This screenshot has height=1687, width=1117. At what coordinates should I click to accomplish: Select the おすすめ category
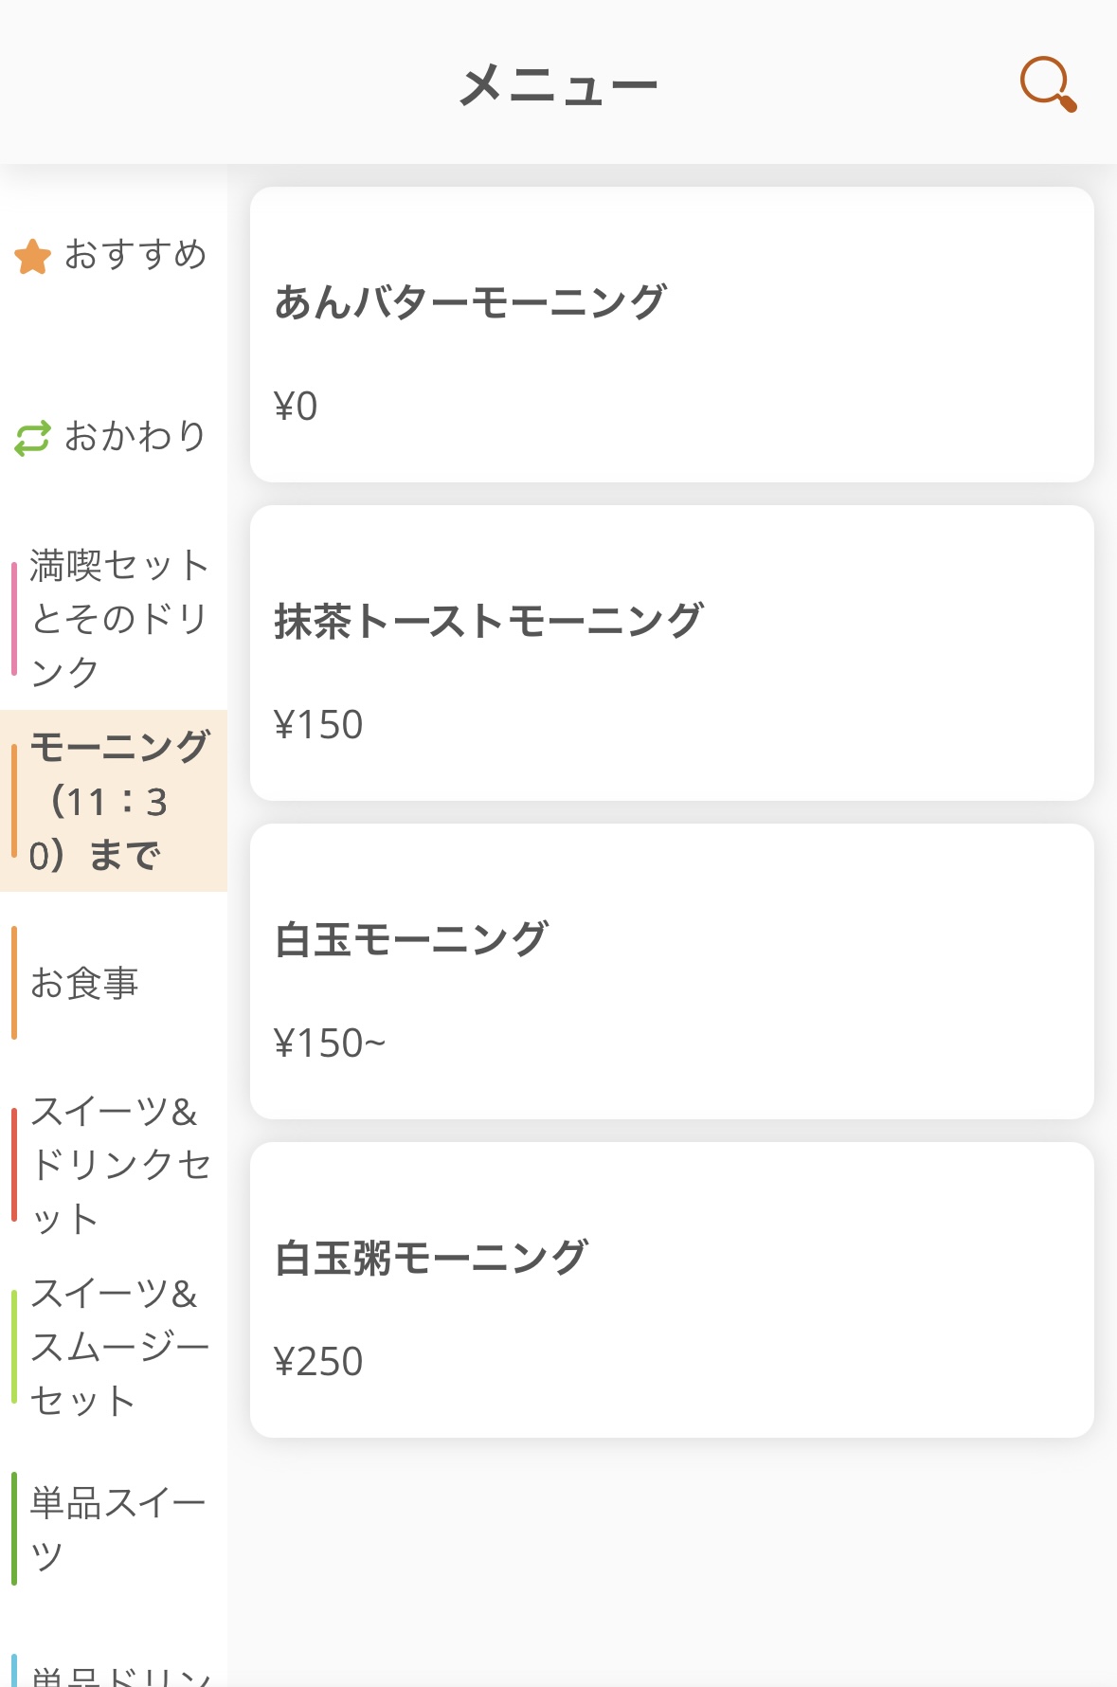click(x=114, y=255)
